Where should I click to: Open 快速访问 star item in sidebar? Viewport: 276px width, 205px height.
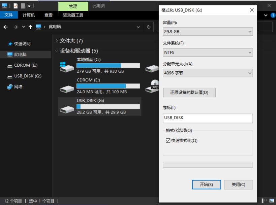22,44
